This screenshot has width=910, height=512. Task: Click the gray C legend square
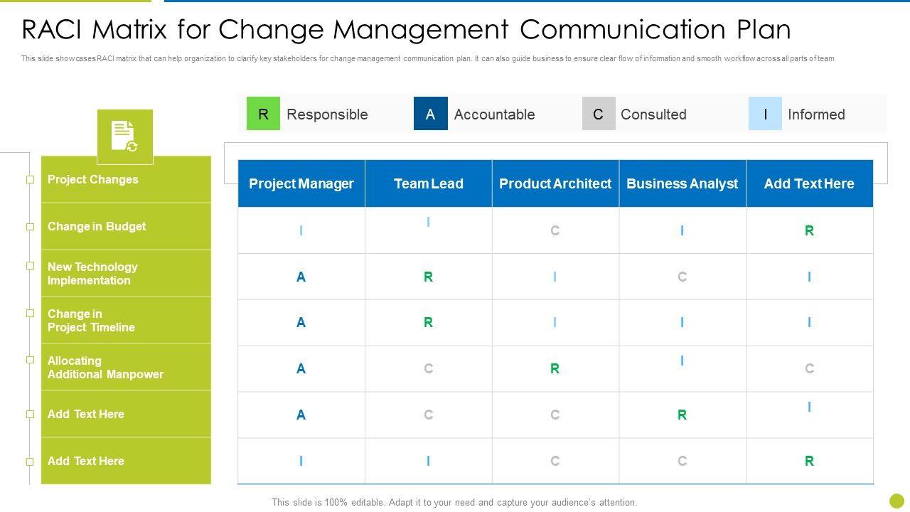[x=598, y=114]
